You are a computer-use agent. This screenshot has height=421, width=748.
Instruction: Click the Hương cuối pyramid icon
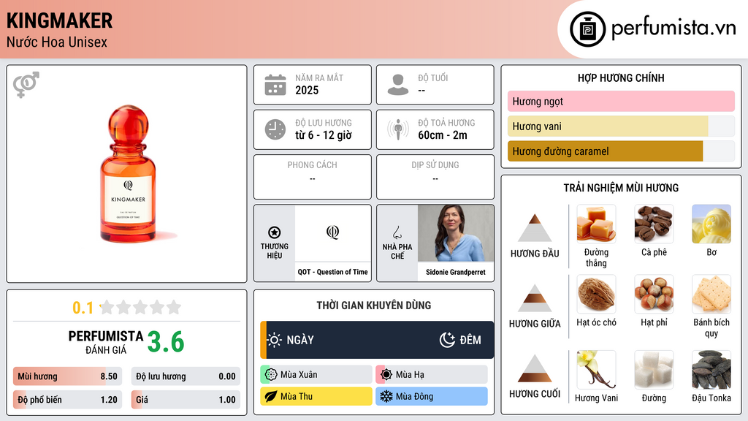point(535,368)
